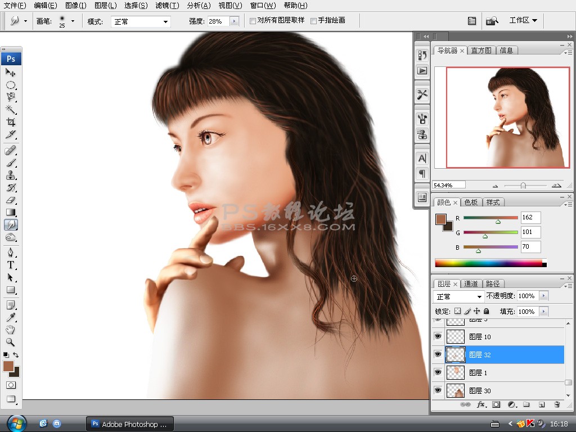Select the Zoom tool
This screenshot has height=432, width=576.
[10, 343]
